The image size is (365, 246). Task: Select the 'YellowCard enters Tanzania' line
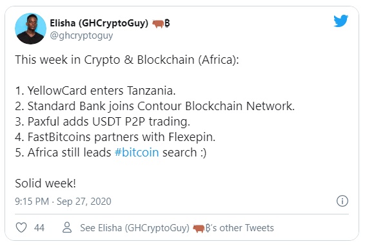point(95,90)
